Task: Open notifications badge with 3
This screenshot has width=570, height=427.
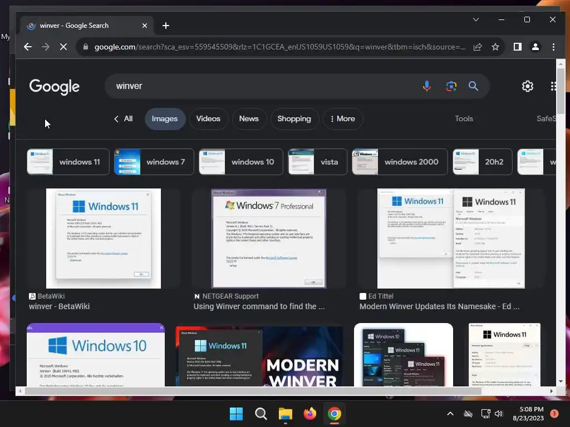Action: pyautogui.click(x=554, y=414)
